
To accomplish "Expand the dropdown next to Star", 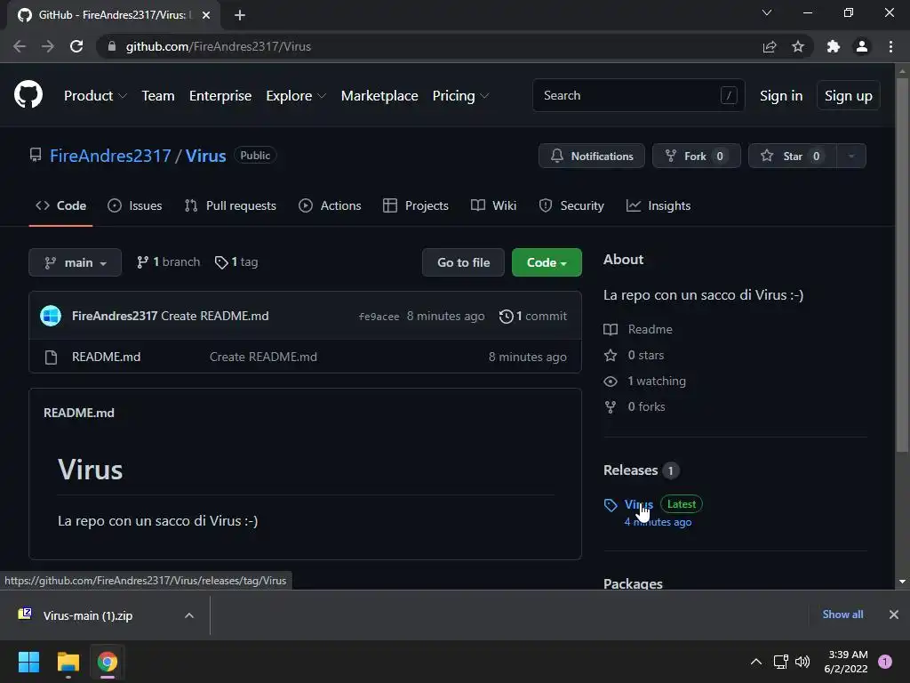I will [x=851, y=156].
